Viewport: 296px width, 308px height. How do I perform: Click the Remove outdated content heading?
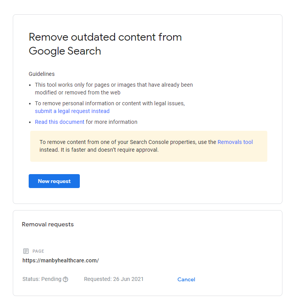105,37
